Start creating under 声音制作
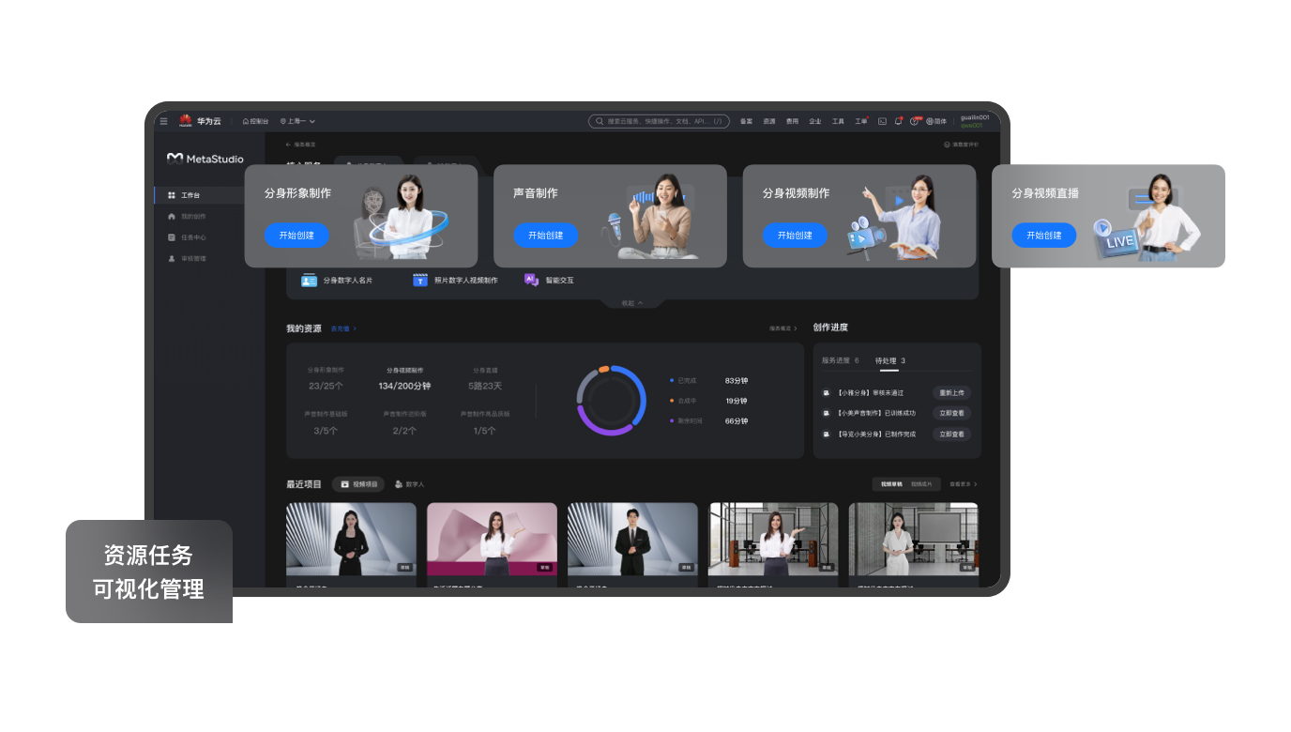Viewport: 1291px width, 732px height. tap(545, 236)
